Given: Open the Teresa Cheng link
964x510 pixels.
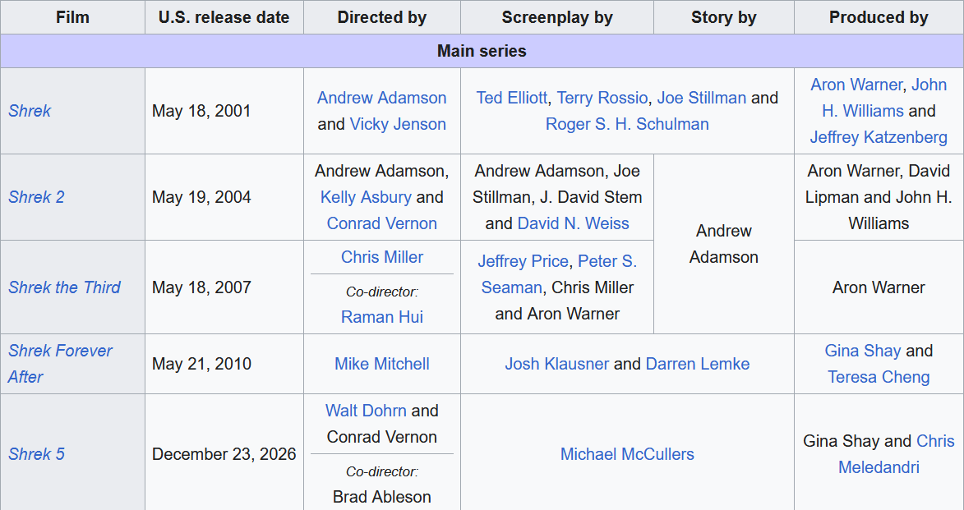Looking at the screenshot, I should pyautogui.click(x=879, y=377).
